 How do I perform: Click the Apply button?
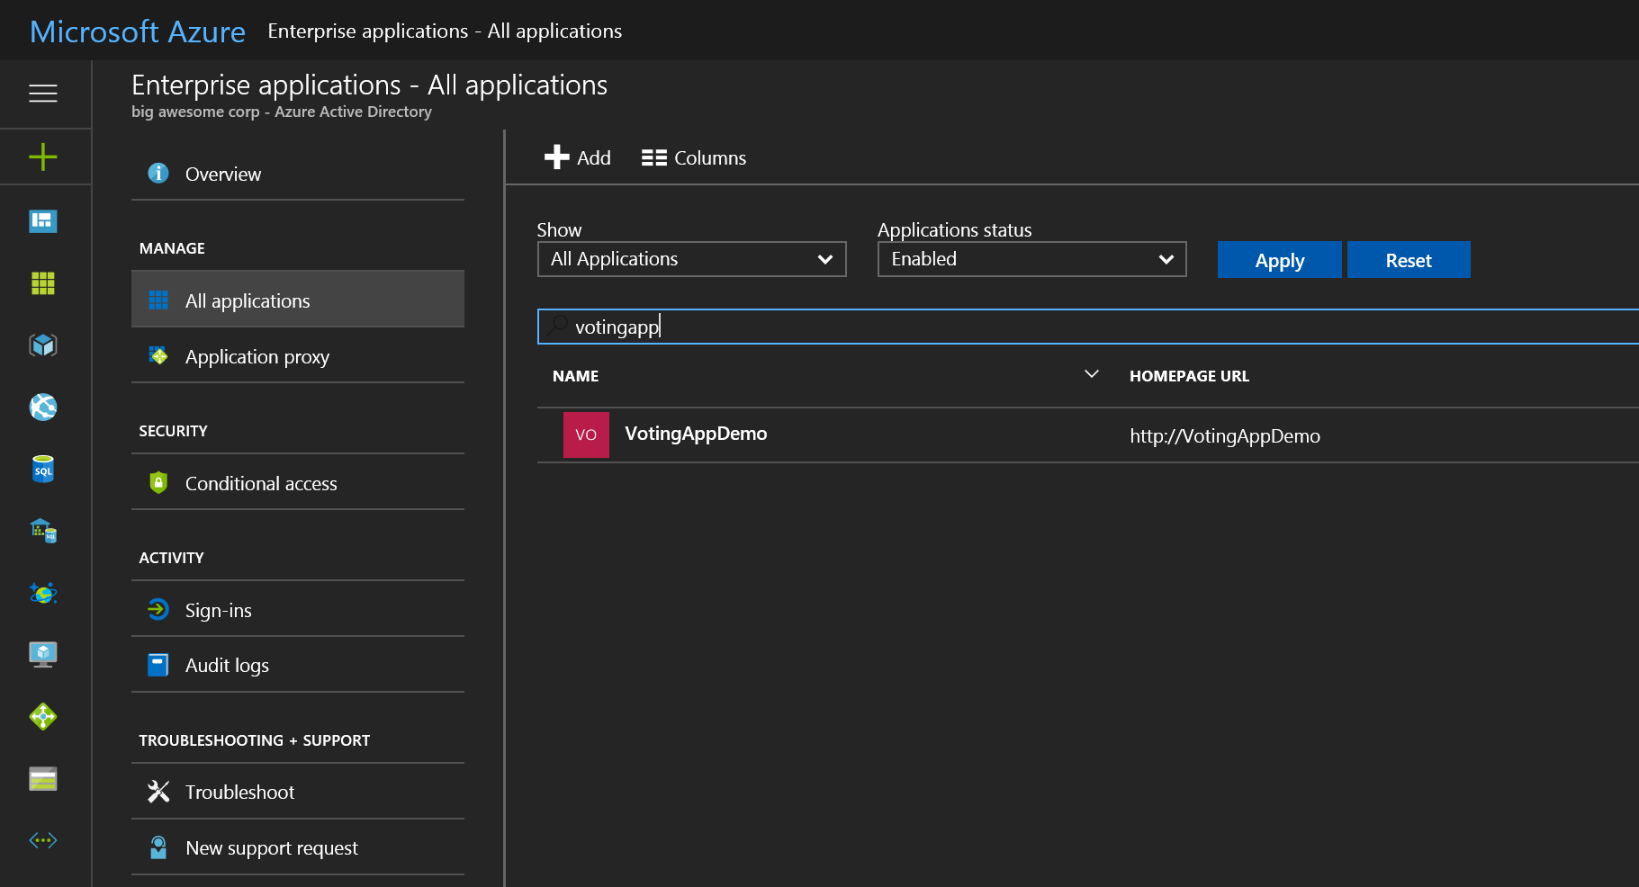(x=1279, y=260)
